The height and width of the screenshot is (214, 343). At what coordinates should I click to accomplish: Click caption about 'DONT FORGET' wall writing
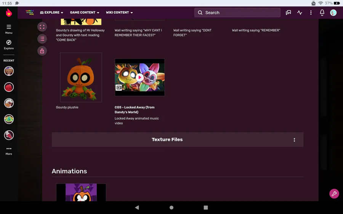[192, 33]
